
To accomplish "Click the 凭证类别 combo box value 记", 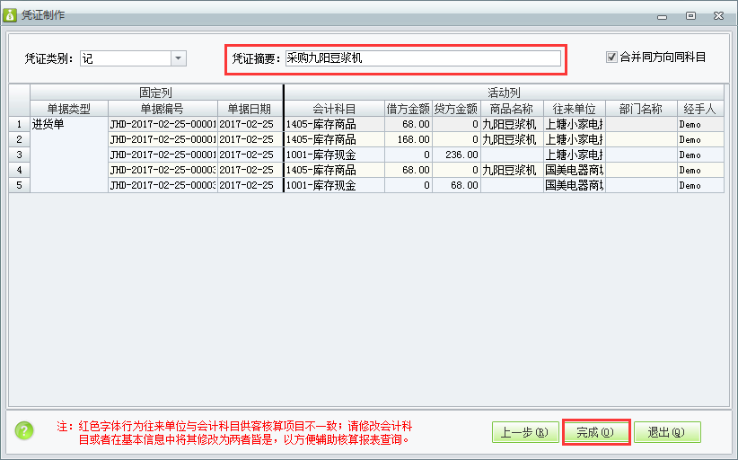I will 125,58.
